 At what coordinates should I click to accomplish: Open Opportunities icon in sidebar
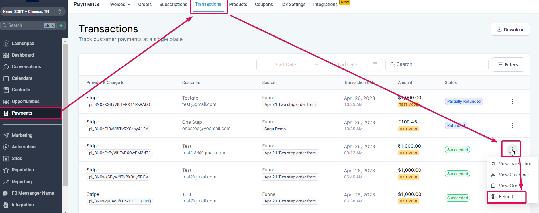tap(6, 102)
